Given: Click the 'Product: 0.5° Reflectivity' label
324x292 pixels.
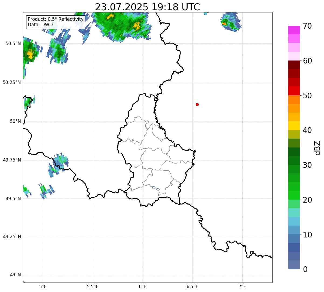Looking at the screenshot, I should point(56,19).
